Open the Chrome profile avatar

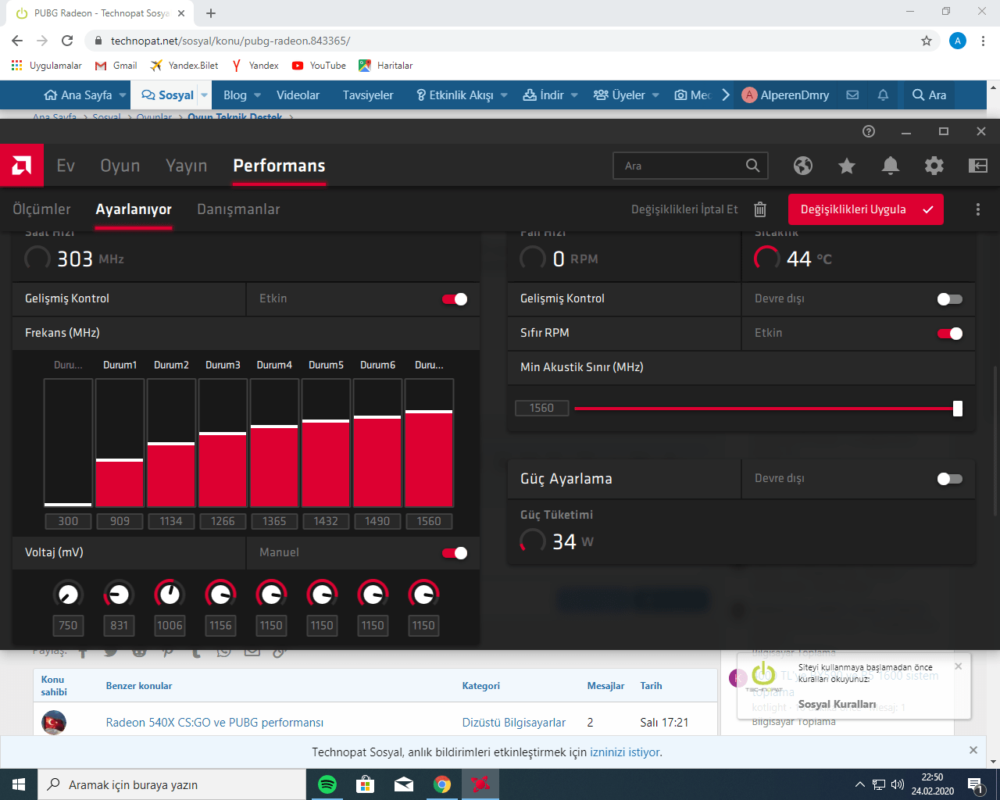[x=958, y=41]
